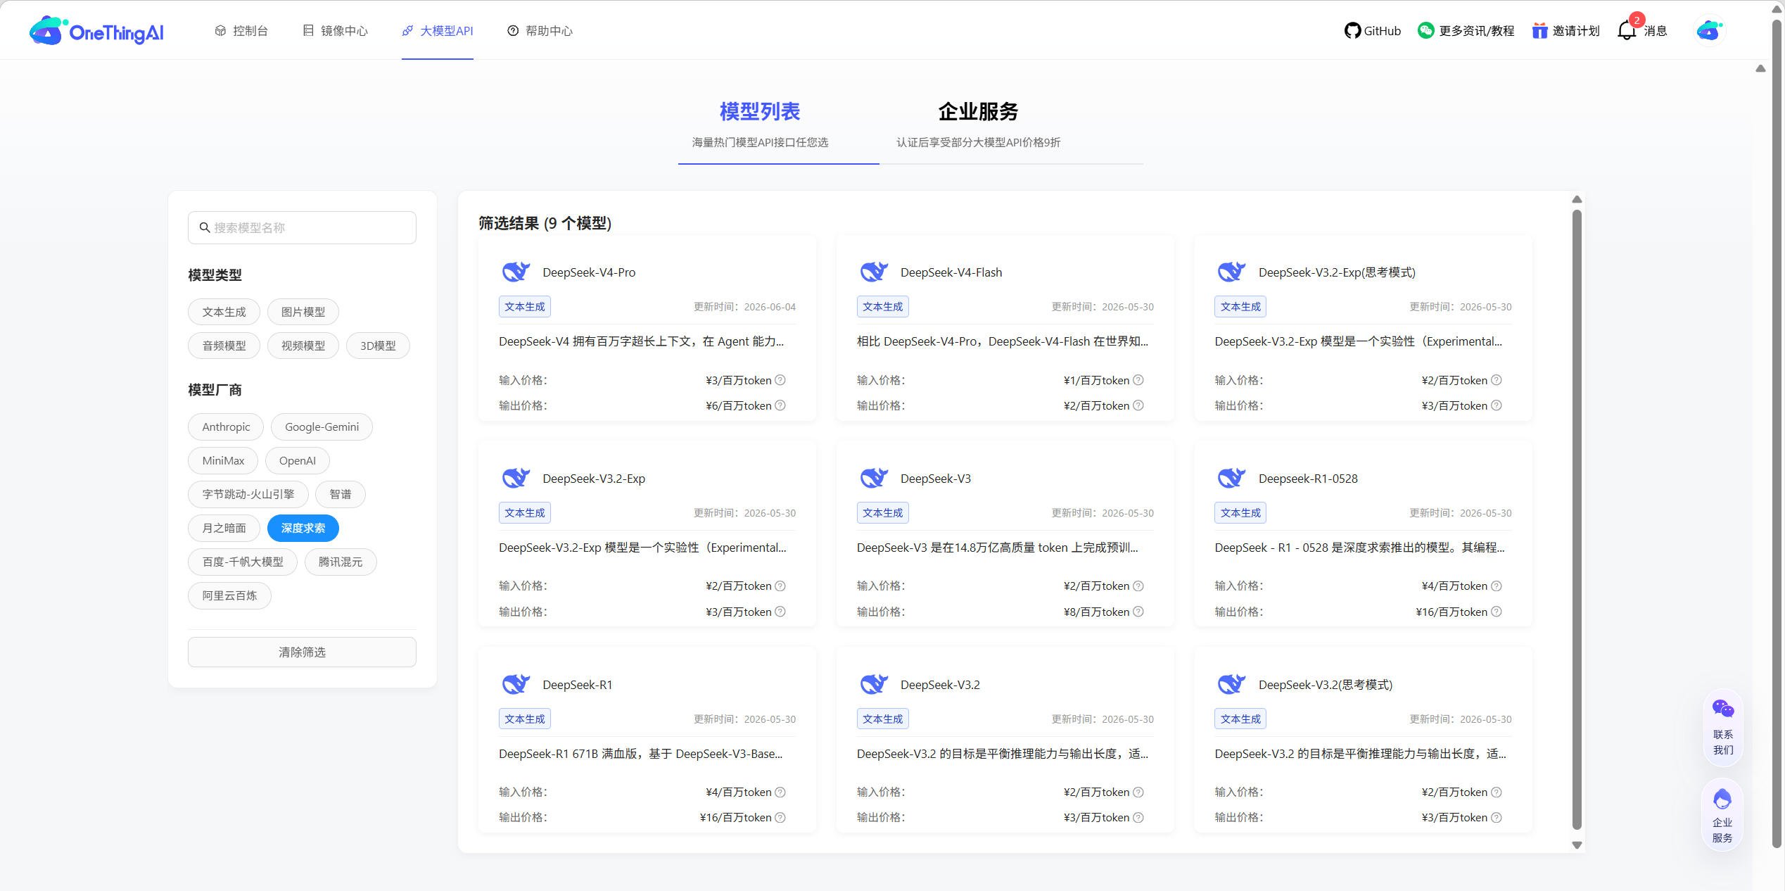Click the OneThingAI logo
The height and width of the screenshot is (891, 1785).
pyautogui.click(x=96, y=31)
